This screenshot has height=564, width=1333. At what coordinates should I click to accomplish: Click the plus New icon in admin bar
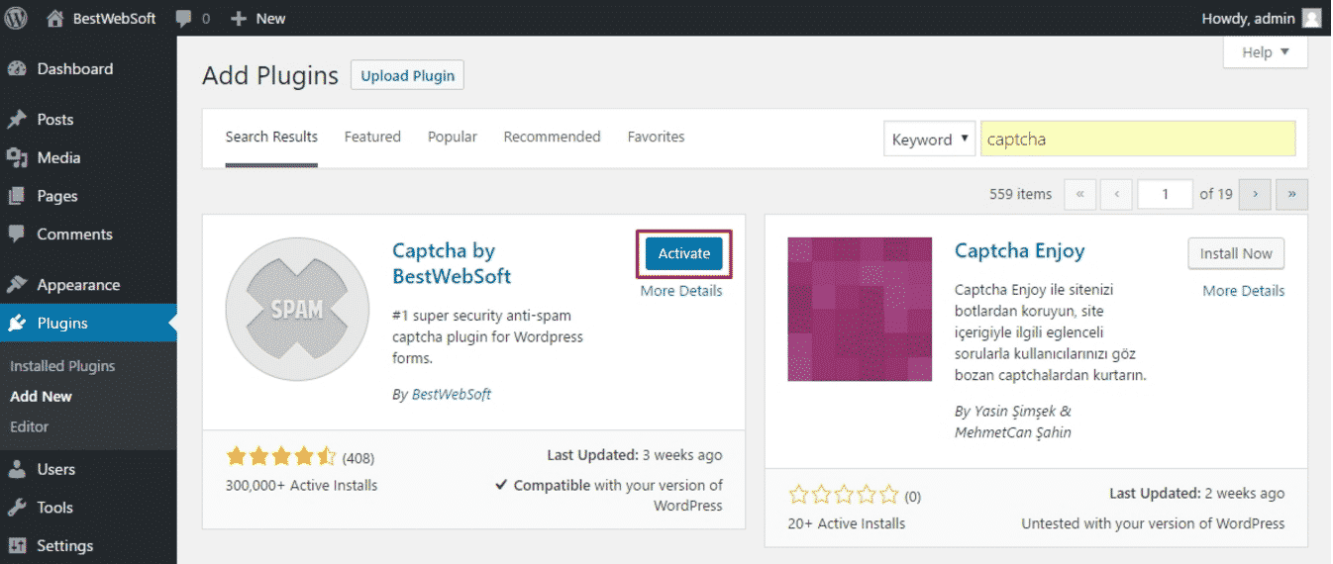(238, 18)
